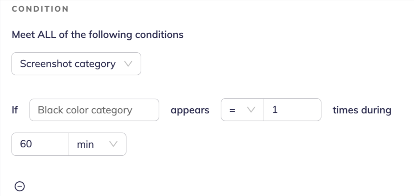Viewport: 414px width, 196px height.
Task: Expand the equals comparison operator dropdown
Action: [x=242, y=110]
